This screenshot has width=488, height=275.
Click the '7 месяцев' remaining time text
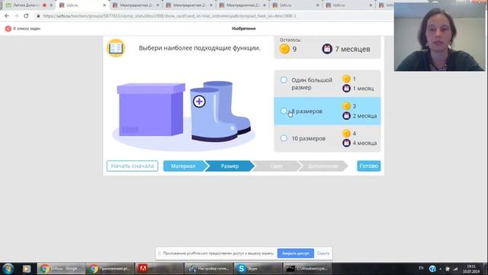coord(352,49)
